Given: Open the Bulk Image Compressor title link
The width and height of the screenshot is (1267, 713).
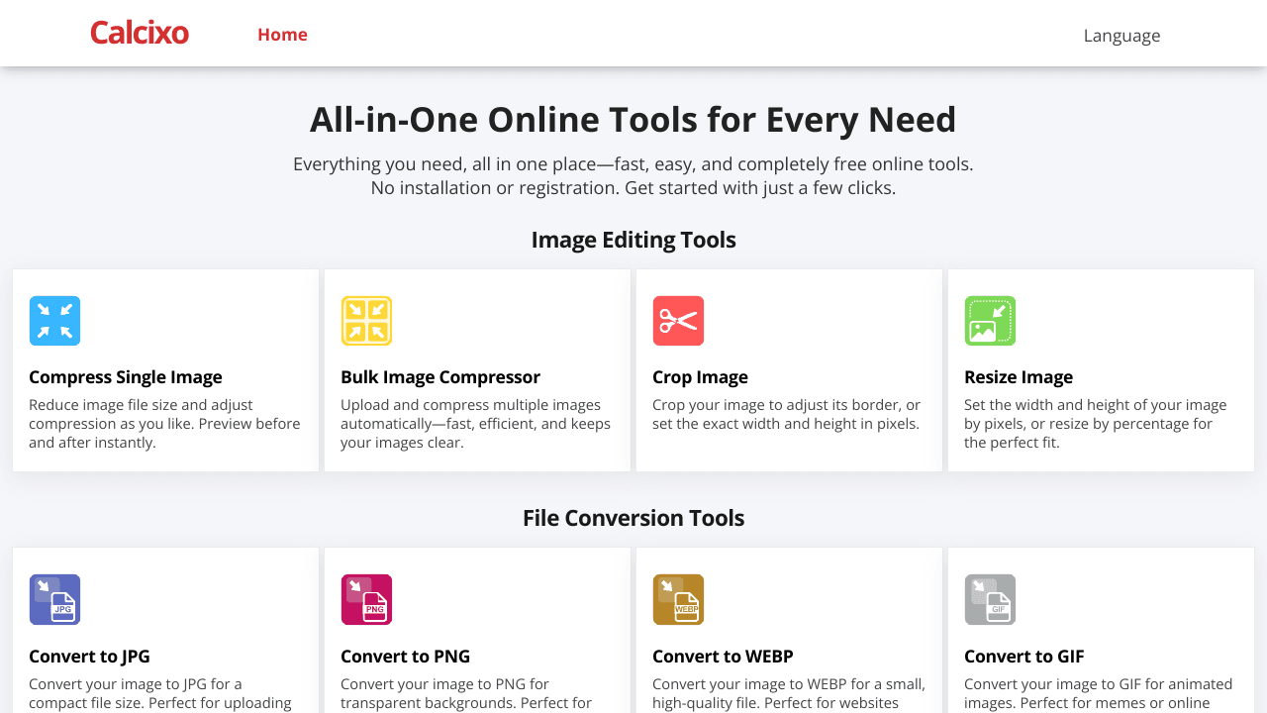Looking at the screenshot, I should (440, 377).
